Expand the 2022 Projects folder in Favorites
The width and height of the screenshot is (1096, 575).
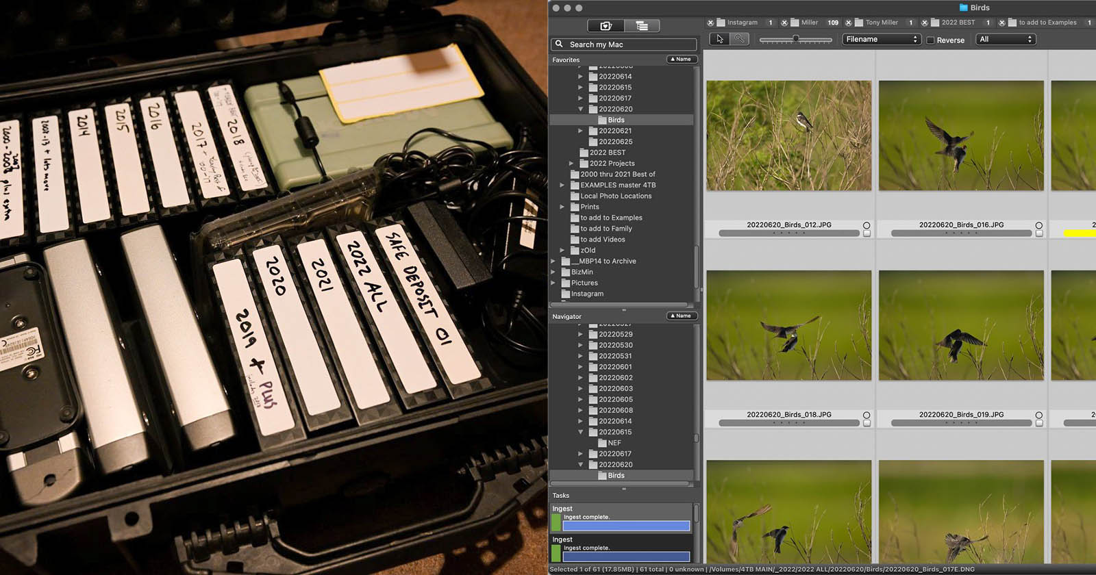tap(571, 164)
